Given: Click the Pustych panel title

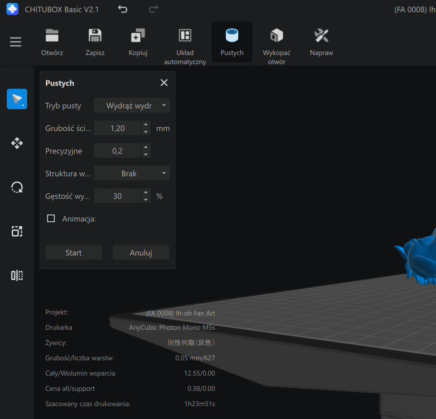Looking at the screenshot, I should pyautogui.click(x=60, y=83).
